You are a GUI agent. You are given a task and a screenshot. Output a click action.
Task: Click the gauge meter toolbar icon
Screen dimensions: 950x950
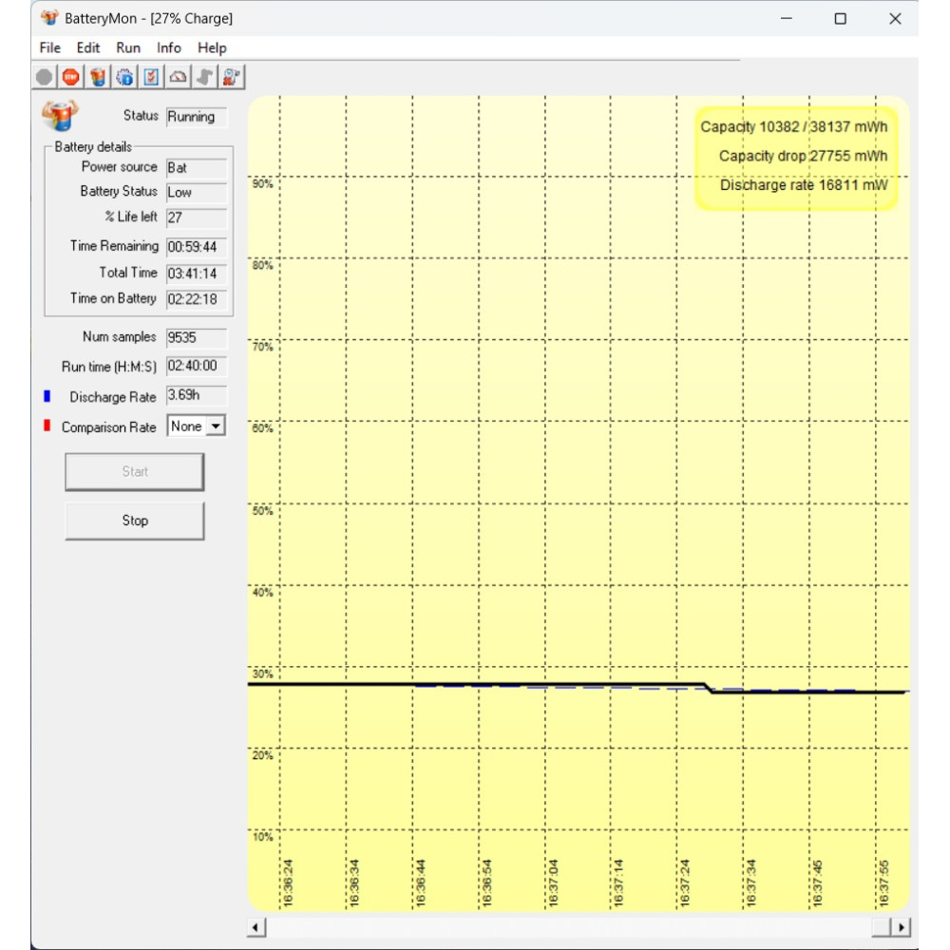coord(178,77)
